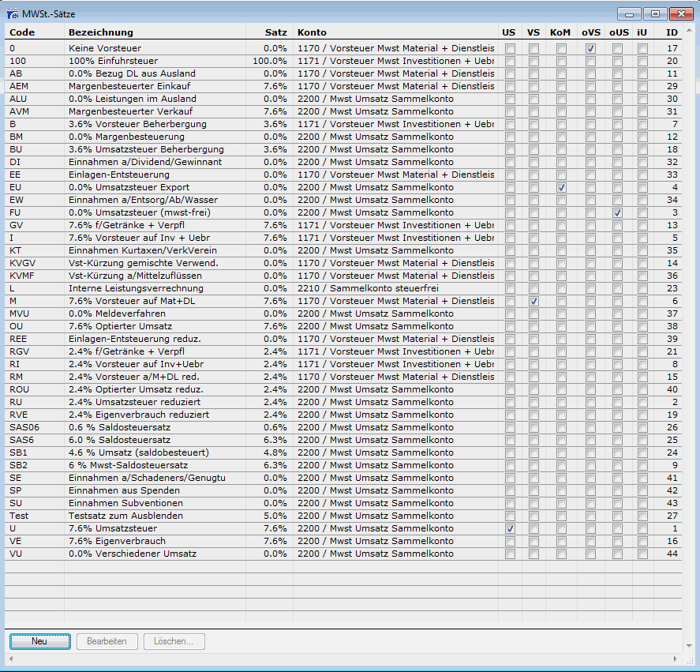
Task: Sort the table by the Code column header
Action: 22,32
